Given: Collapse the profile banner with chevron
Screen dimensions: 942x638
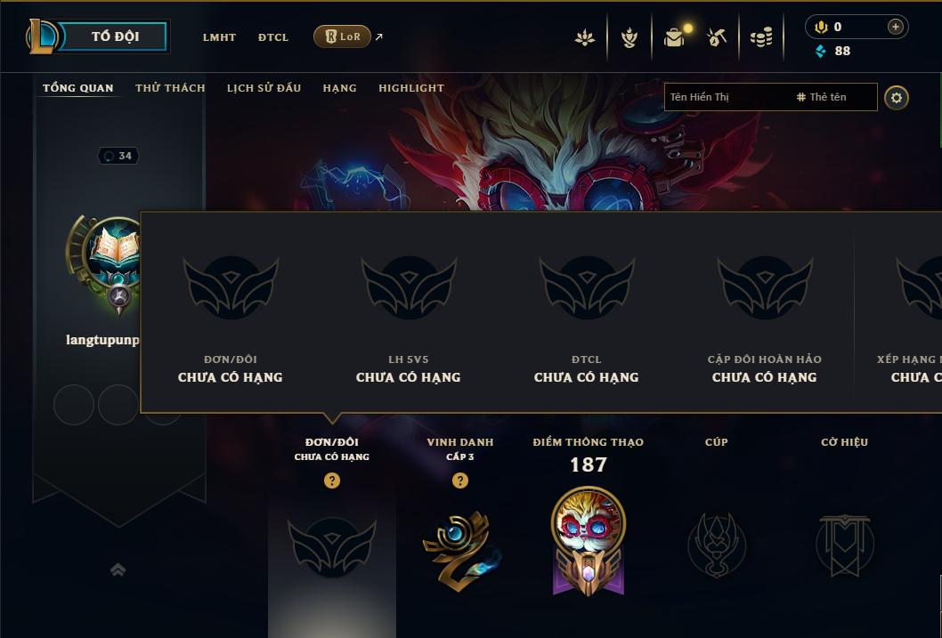Looking at the screenshot, I should coord(118,569).
